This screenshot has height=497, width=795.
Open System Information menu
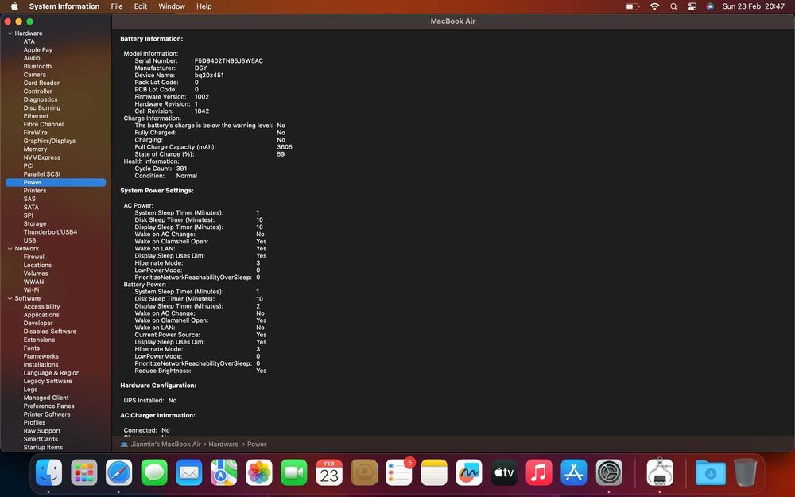pyautogui.click(x=64, y=6)
